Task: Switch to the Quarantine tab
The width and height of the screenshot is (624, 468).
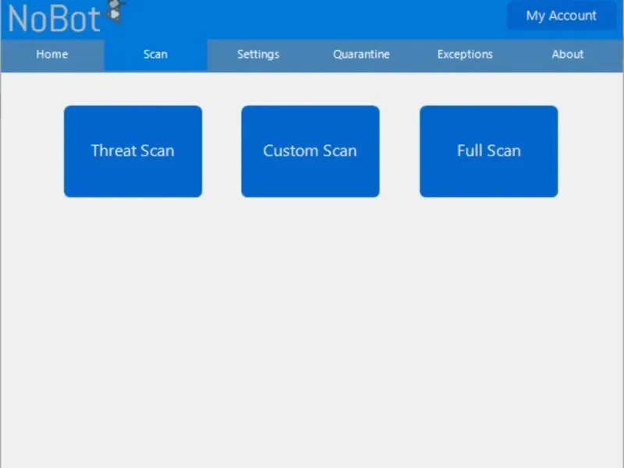Action: [x=361, y=55]
